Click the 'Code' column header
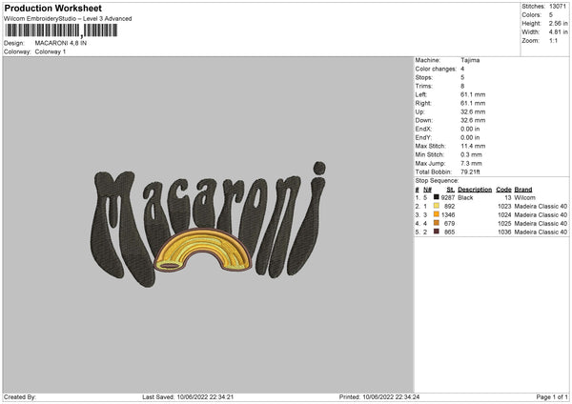572x404 pixels. coord(503,190)
